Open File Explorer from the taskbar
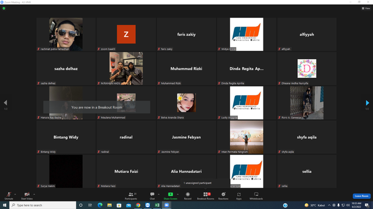Viewport: 373px width, 209px height. 110,205
